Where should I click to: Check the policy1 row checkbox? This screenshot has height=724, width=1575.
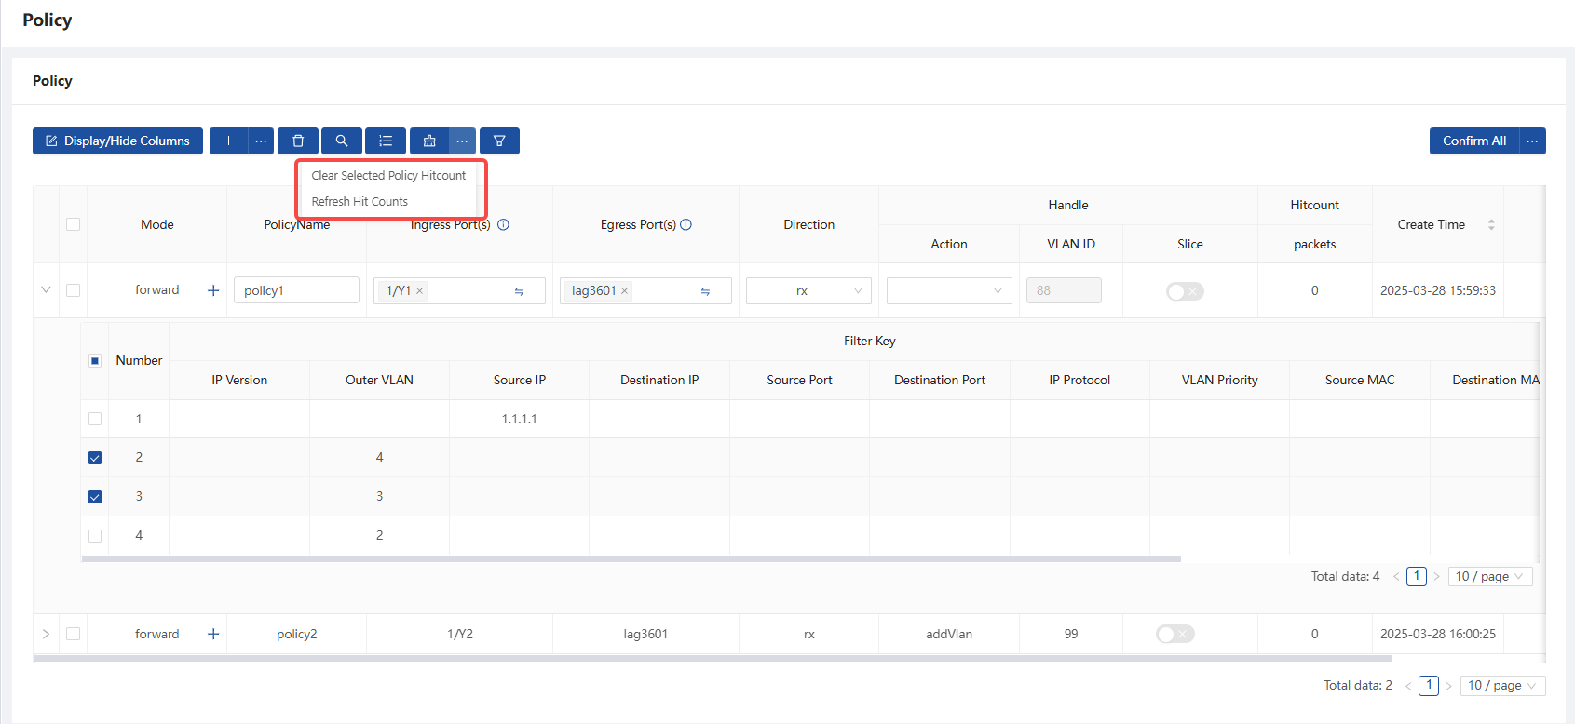(x=74, y=290)
